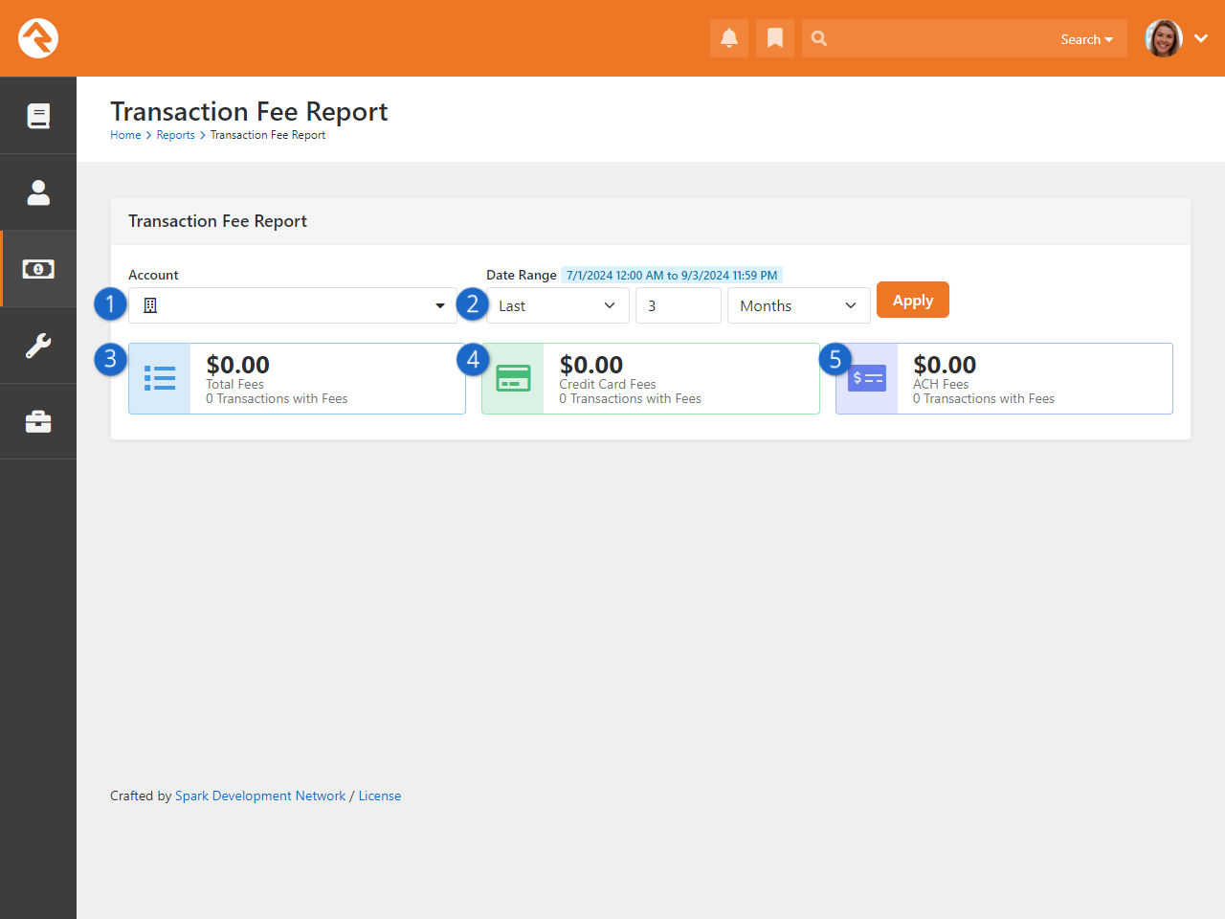Open the People sidebar icon
Screen dimensions: 1225x919
coord(38,192)
